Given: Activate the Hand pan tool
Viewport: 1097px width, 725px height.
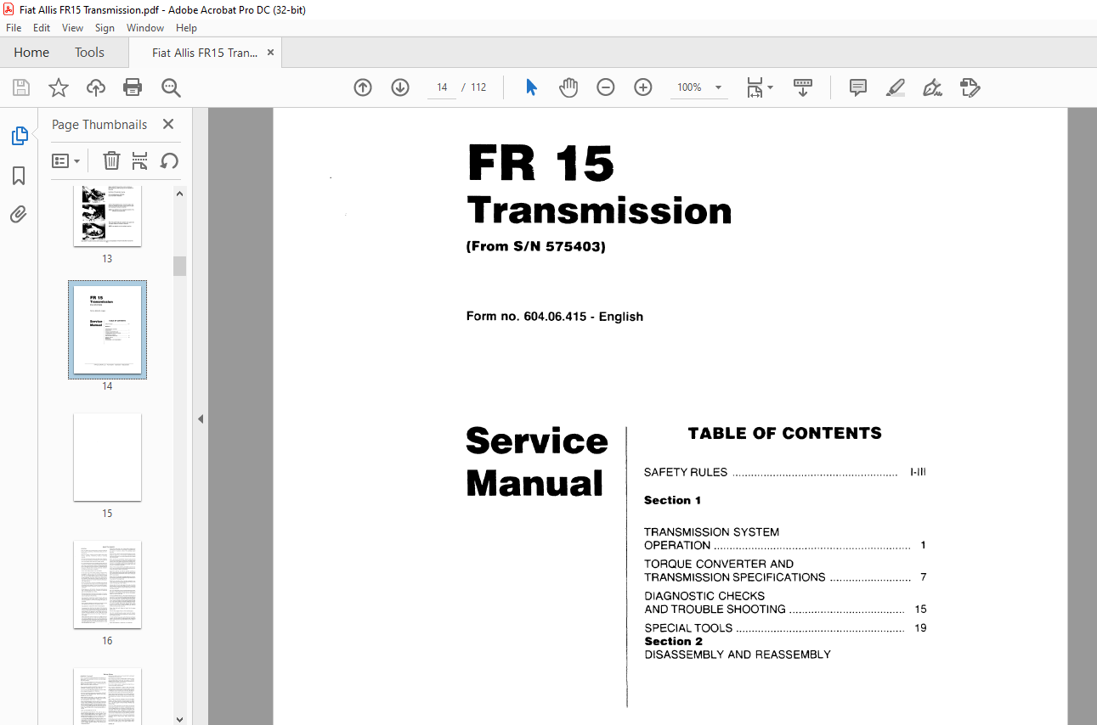Looking at the screenshot, I should pyautogui.click(x=568, y=87).
